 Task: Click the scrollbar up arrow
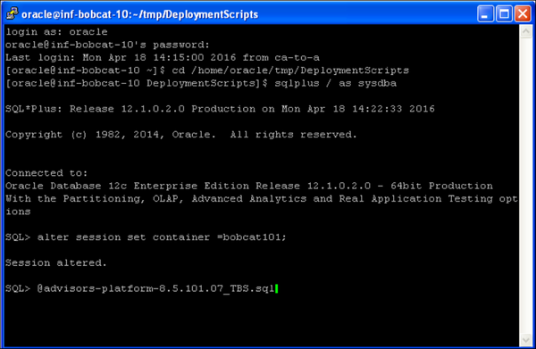pyautogui.click(x=525, y=32)
